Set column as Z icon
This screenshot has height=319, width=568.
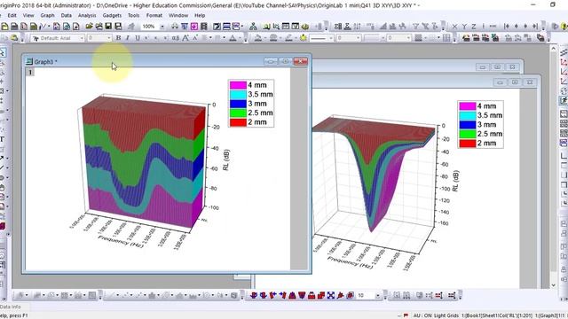pyautogui.click(x=473, y=27)
